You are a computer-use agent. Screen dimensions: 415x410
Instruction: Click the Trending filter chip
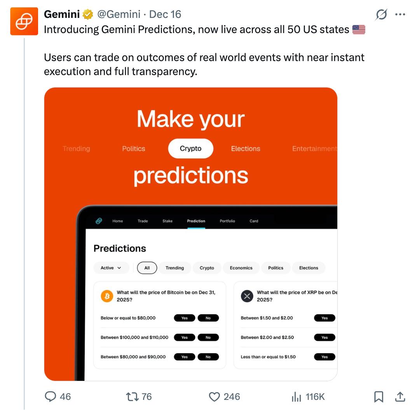tap(174, 268)
